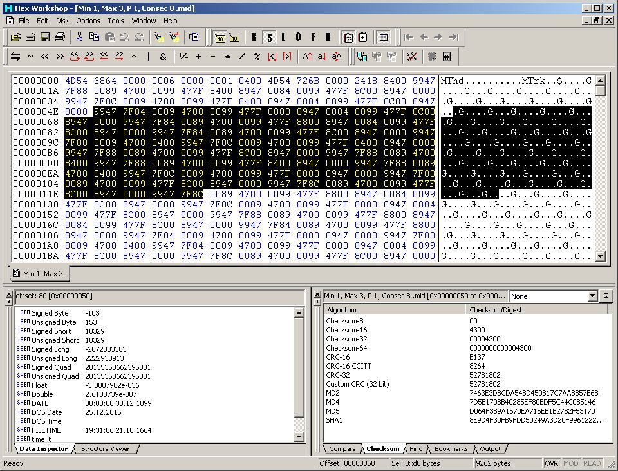Click the Print icon in toolbar

pyautogui.click(x=60, y=37)
